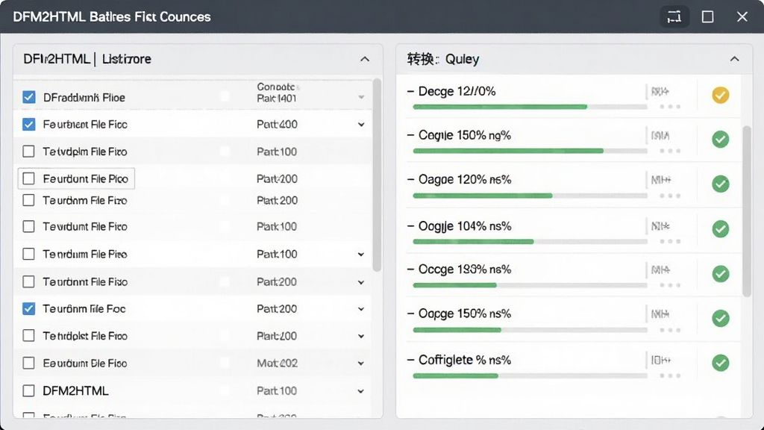Viewport: 764px width, 430px height.
Task: Click the progress bar under Decge
Action: click(x=530, y=107)
